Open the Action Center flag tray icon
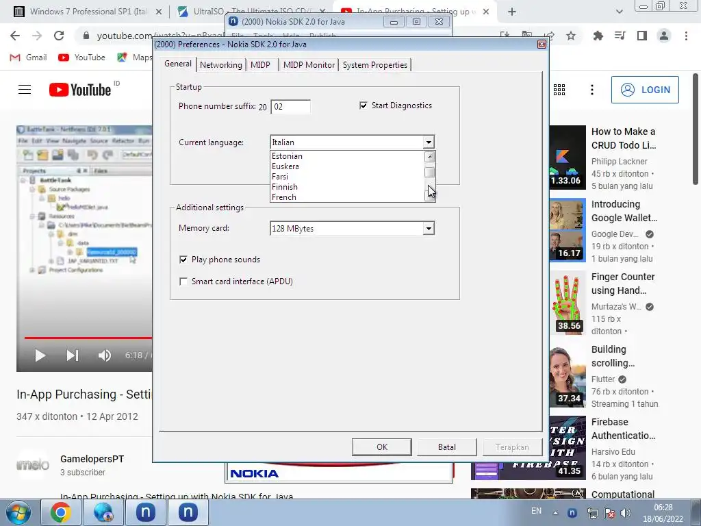Screen dimensions: 701x526 (609, 513)
